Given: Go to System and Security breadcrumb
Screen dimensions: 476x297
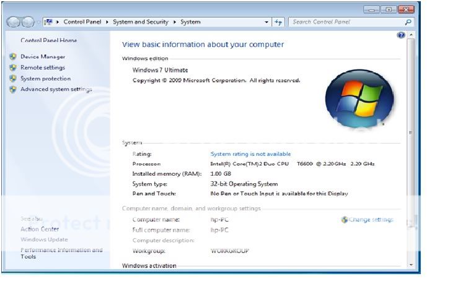Looking at the screenshot, I should point(141,22).
